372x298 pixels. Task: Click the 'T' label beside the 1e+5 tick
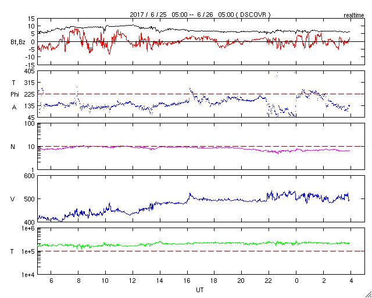(x=12, y=251)
